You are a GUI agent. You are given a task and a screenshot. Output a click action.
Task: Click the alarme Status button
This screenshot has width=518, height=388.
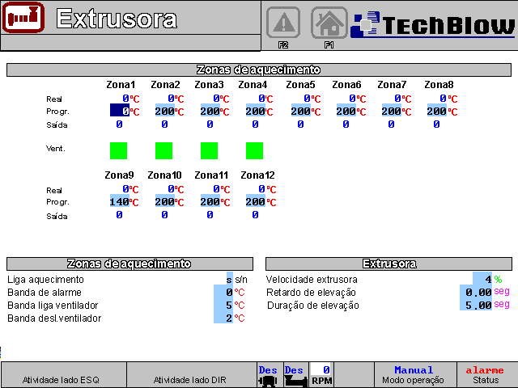486,374
